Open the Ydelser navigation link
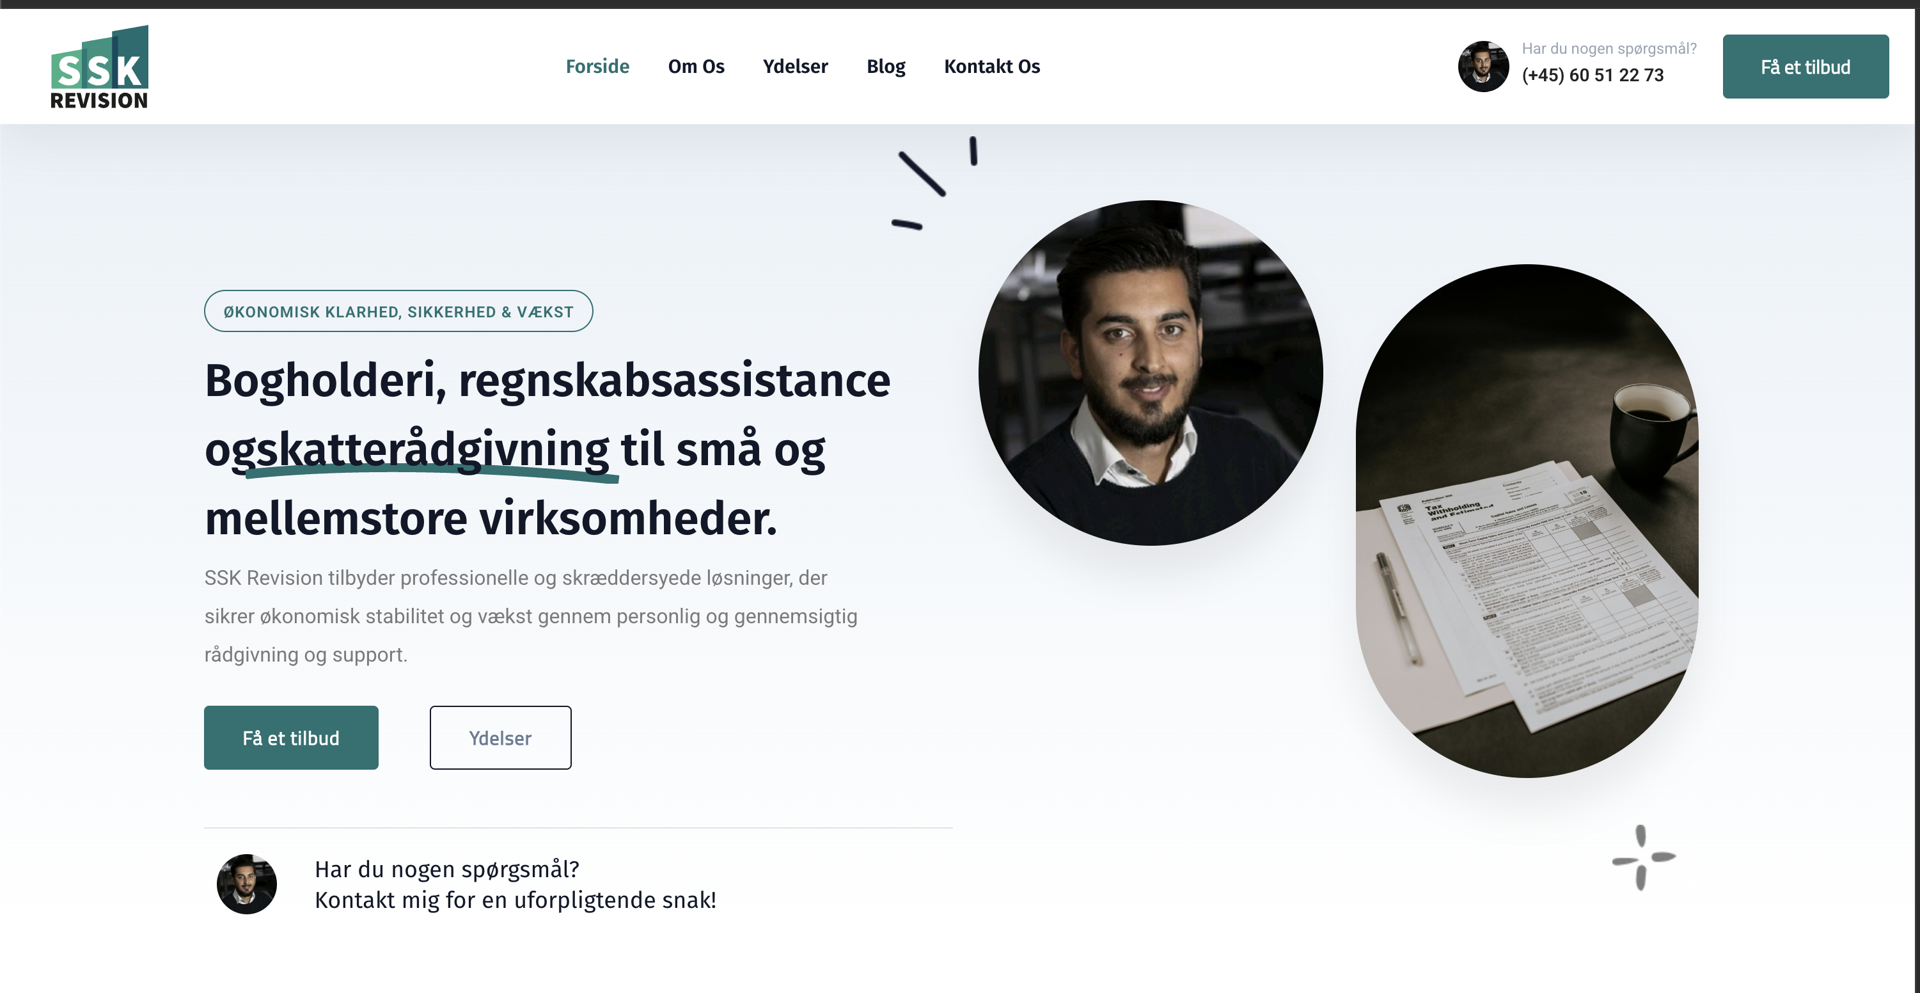1920x993 pixels. pyautogui.click(x=794, y=67)
